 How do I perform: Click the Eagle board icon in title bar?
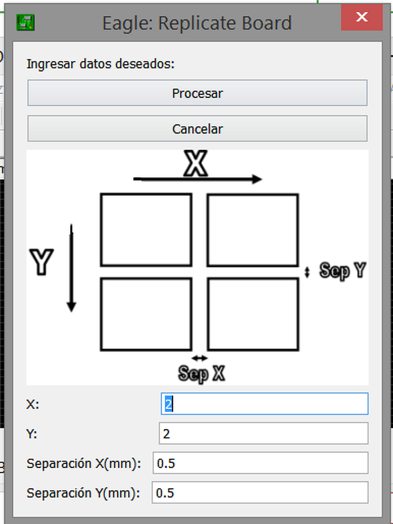pyautogui.click(x=26, y=22)
